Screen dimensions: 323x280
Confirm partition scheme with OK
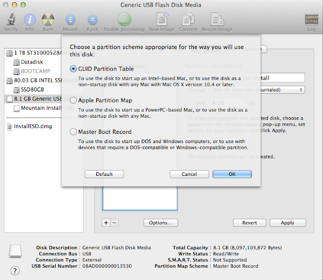tap(232, 174)
